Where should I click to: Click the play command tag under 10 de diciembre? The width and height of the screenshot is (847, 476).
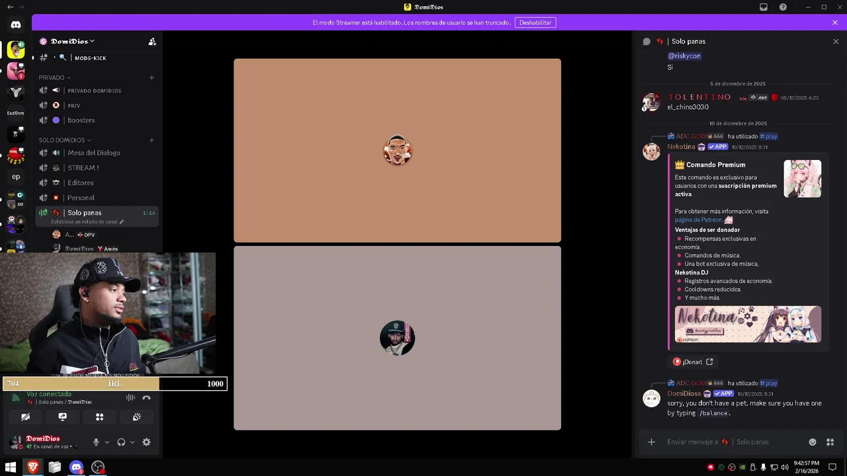tap(768, 136)
